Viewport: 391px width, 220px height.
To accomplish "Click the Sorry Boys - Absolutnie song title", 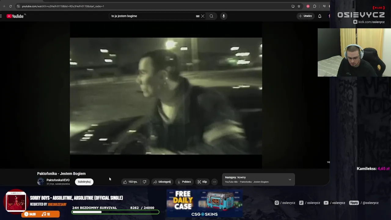I will pyautogui.click(x=76, y=198).
